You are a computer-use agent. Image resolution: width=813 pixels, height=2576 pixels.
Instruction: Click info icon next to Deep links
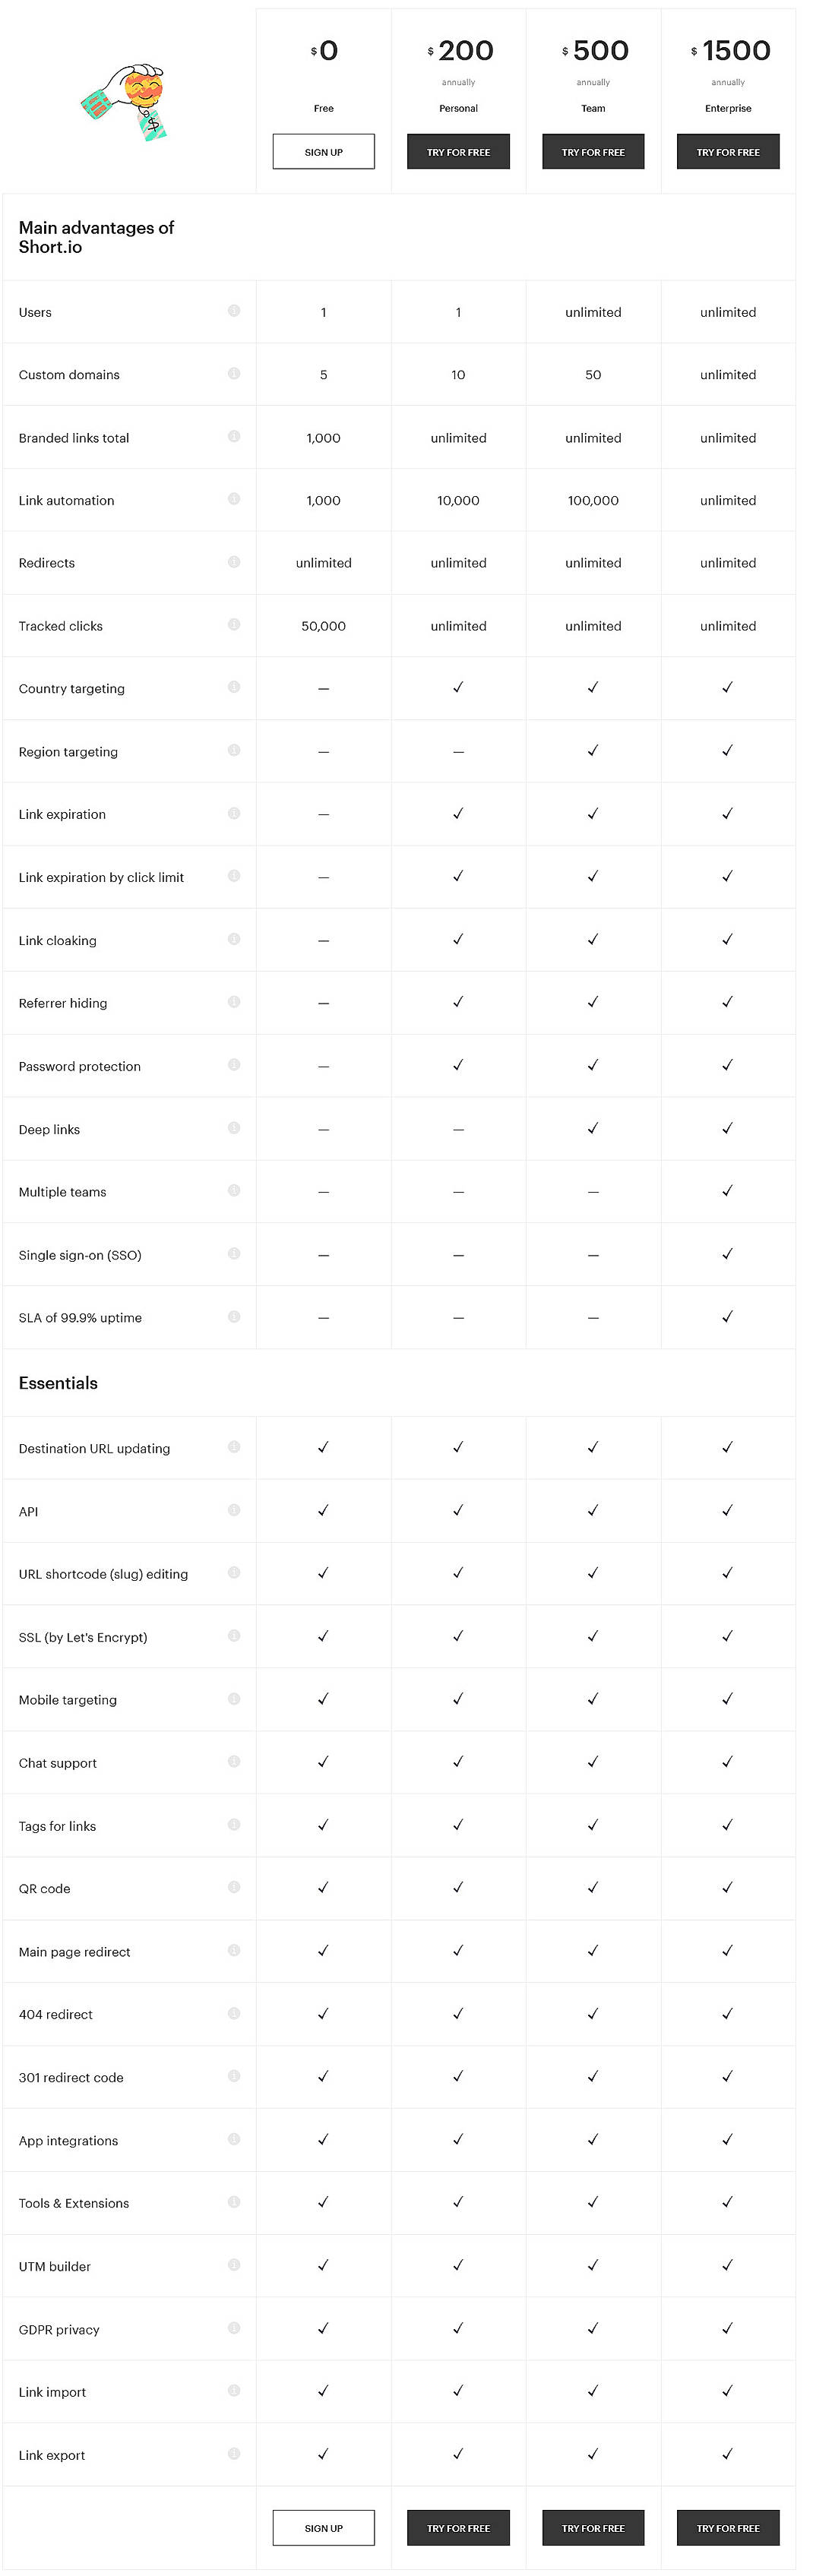(x=234, y=1128)
